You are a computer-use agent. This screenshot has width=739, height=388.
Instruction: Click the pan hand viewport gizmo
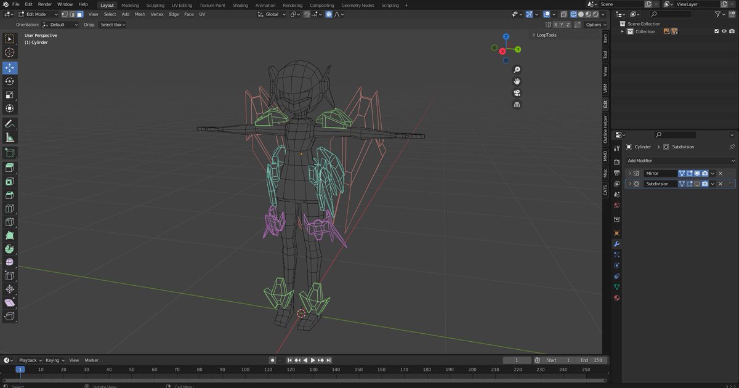pyautogui.click(x=517, y=81)
